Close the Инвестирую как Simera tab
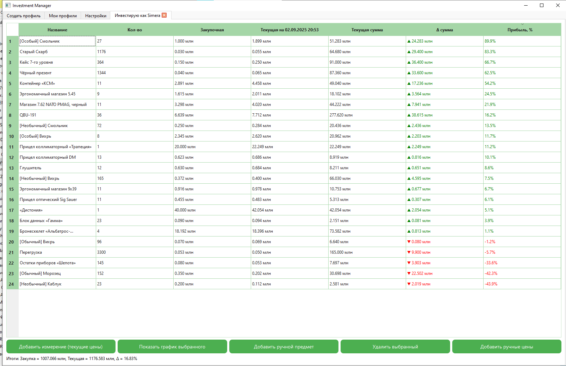 (x=164, y=15)
